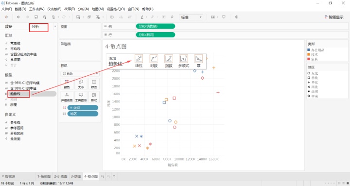
Task: Enter presentation mode via the toolbar icon
Action: pyautogui.click(x=224, y=17)
